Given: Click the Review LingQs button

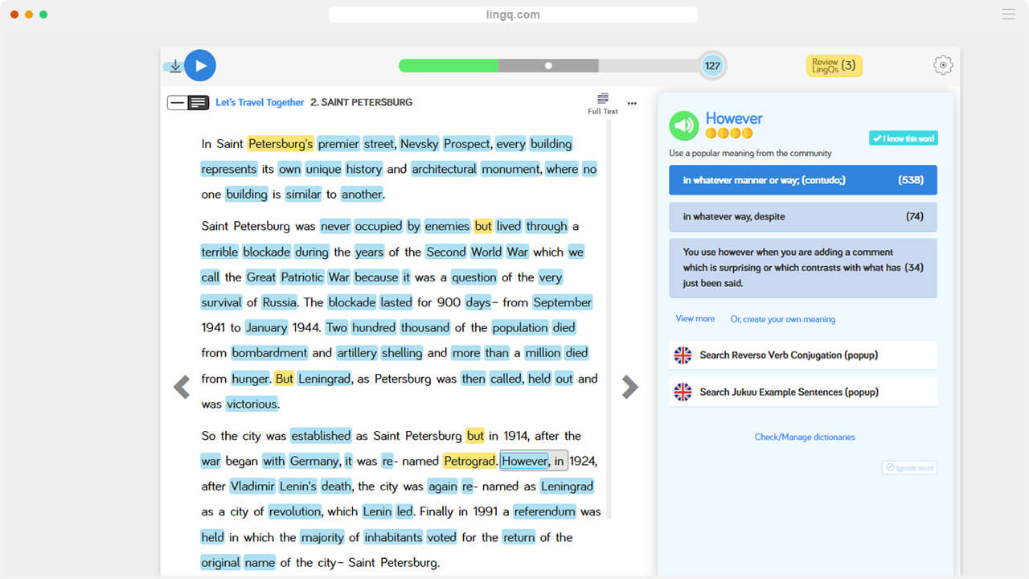Looking at the screenshot, I should [834, 66].
